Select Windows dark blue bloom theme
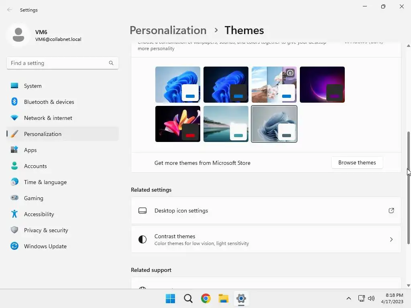 click(226, 85)
